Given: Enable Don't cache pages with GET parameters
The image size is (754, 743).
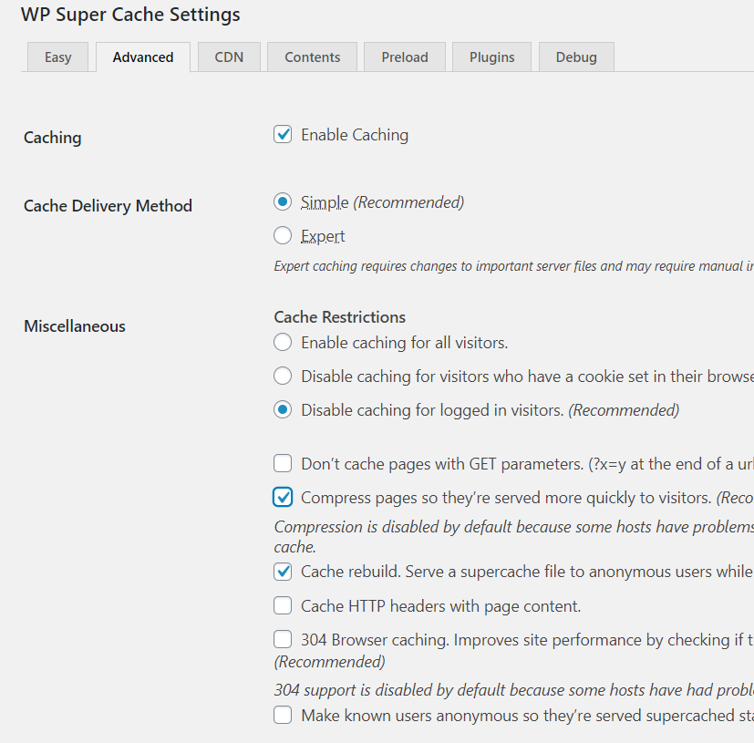Looking at the screenshot, I should click(x=283, y=464).
